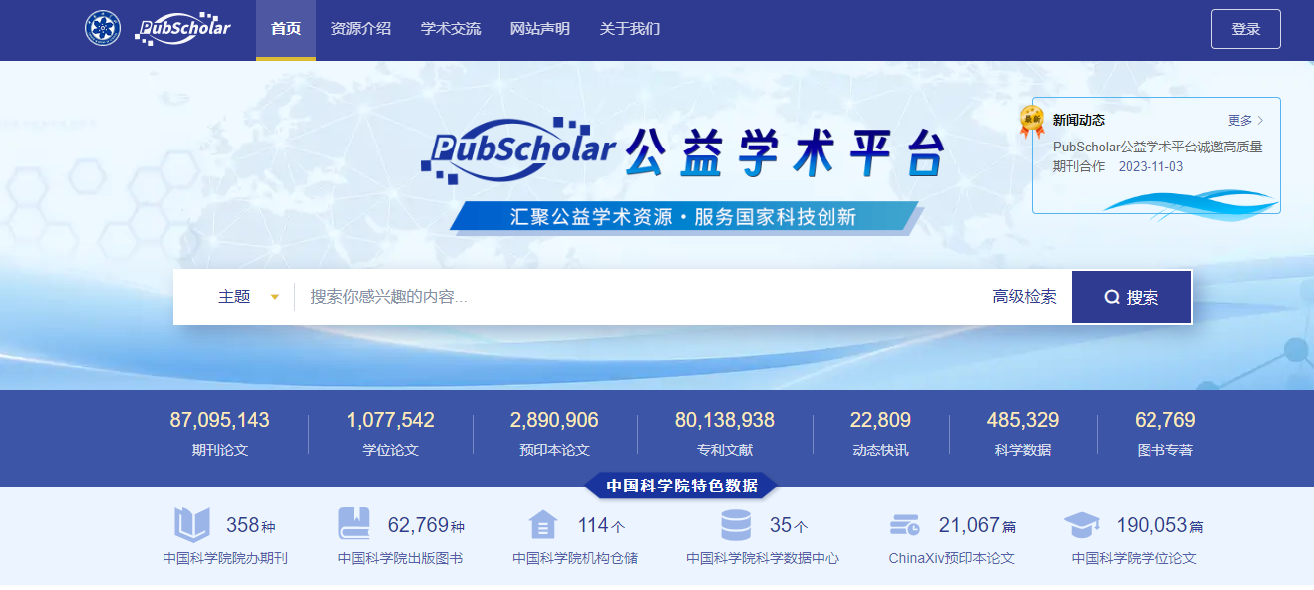Click the Chinese Academy of Sciences emblem icon
Viewport: 1314px width, 590px height.
click(102, 29)
